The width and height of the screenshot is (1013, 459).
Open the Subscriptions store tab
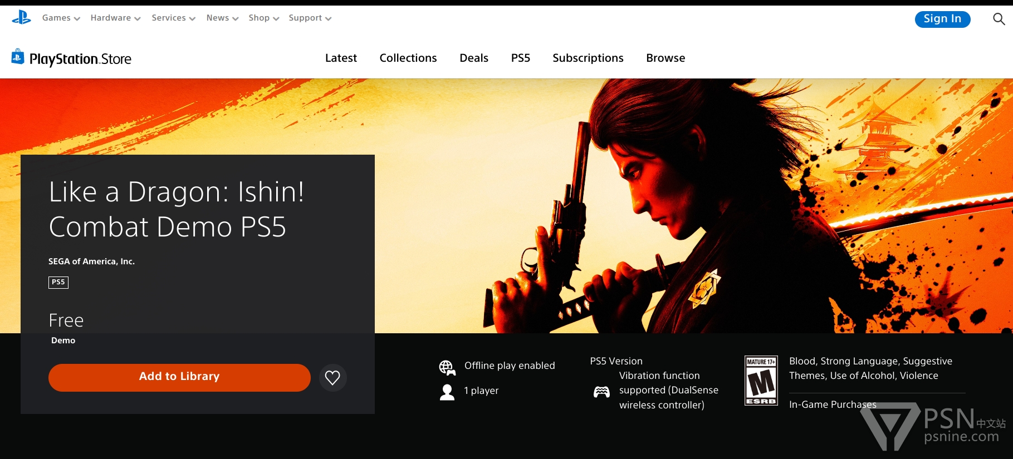point(588,58)
